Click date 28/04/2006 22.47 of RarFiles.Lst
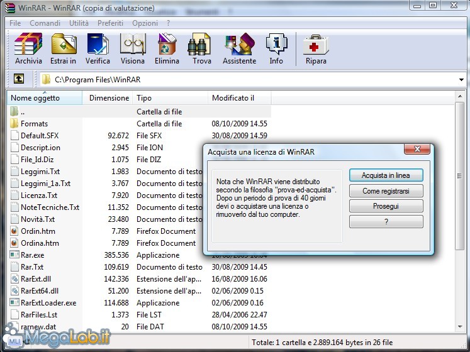This screenshot has width=470, height=352. [x=239, y=314]
